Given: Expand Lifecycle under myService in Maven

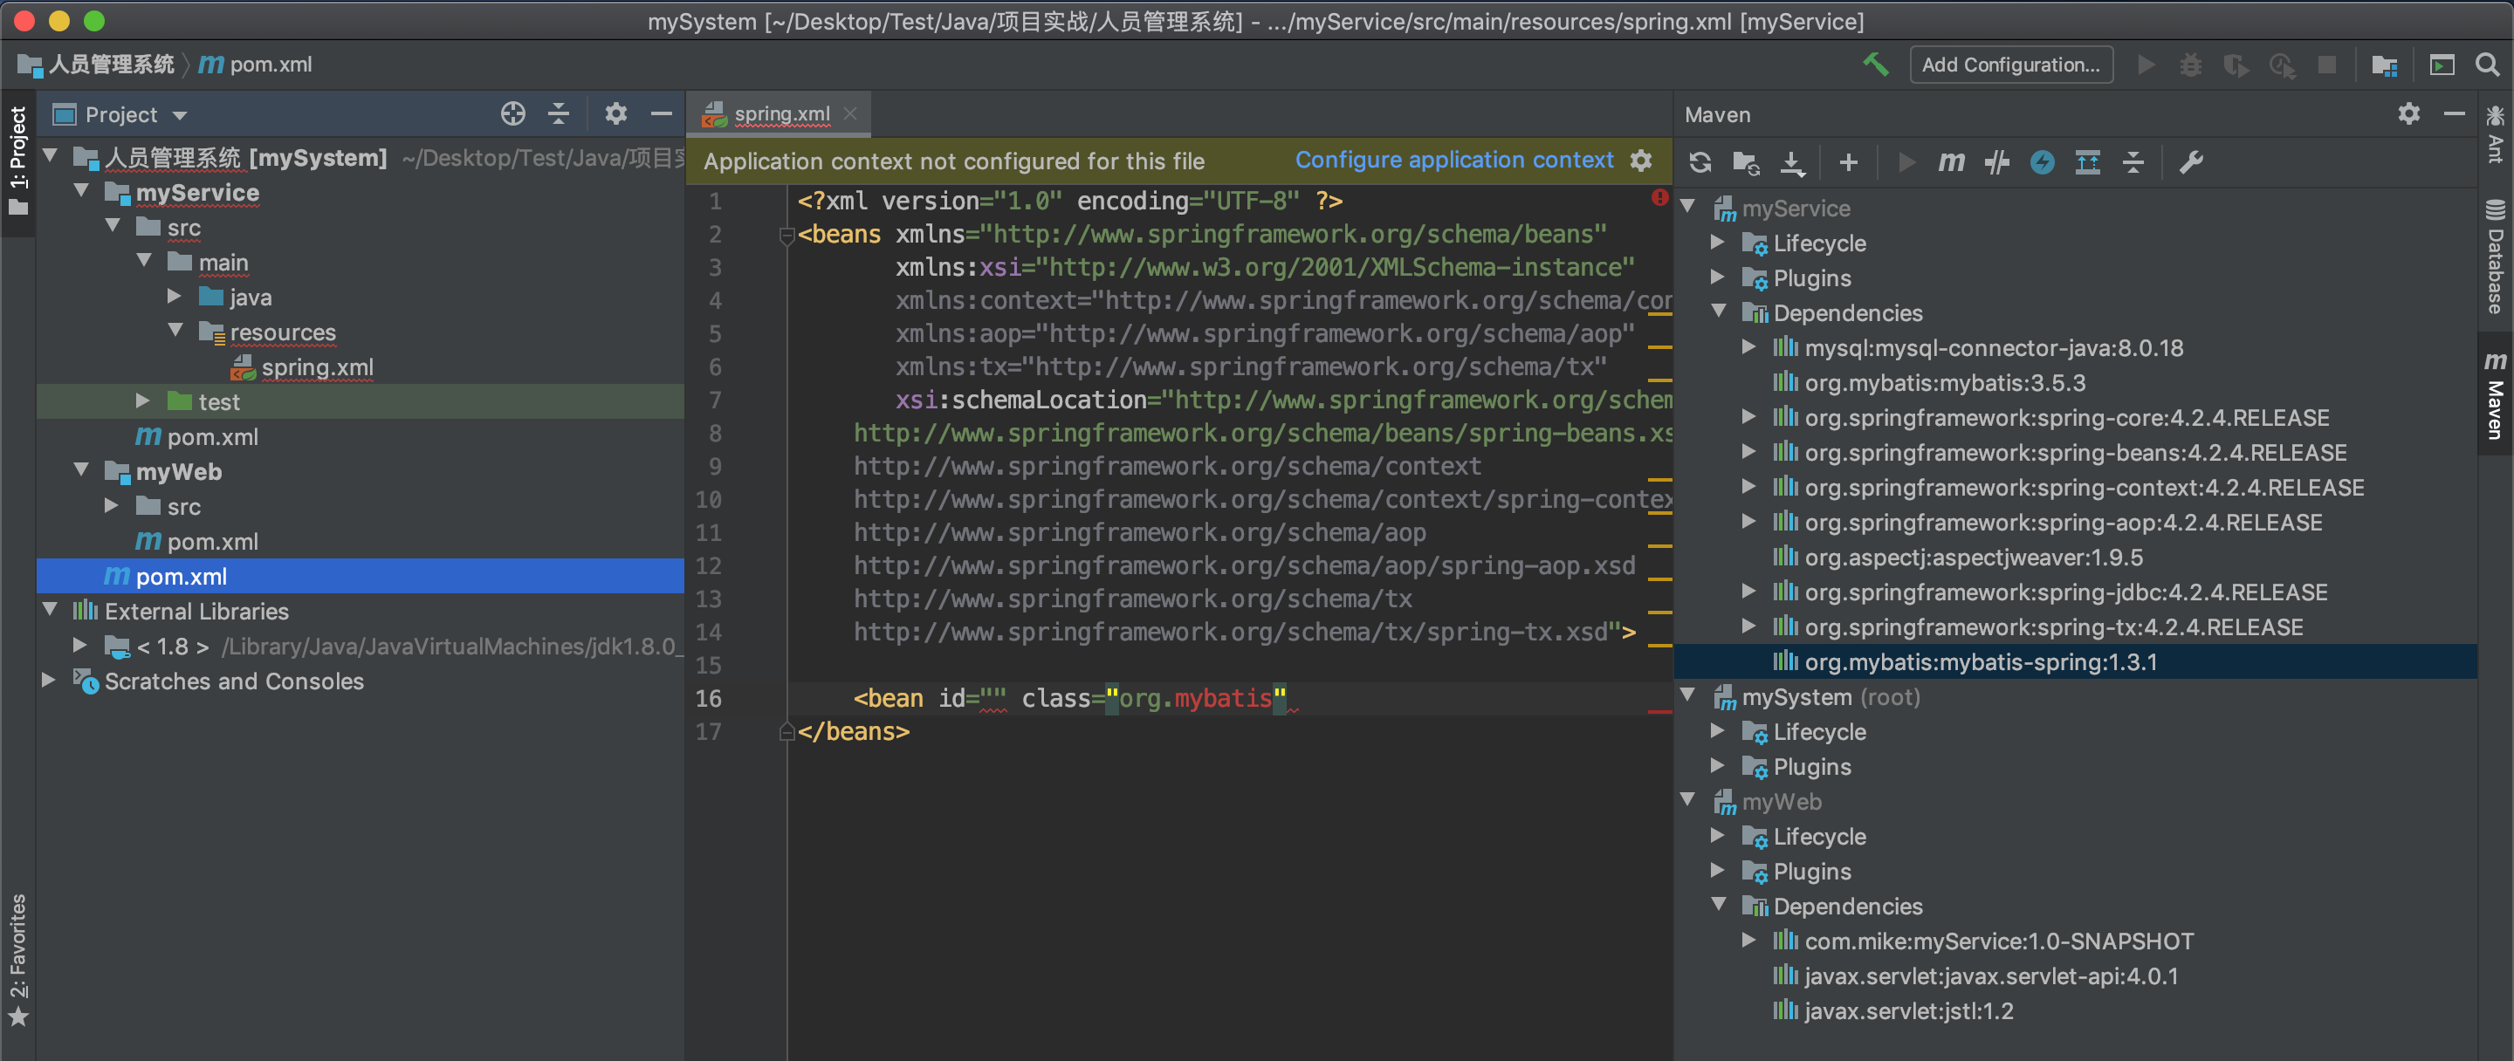Looking at the screenshot, I should pos(1719,242).
